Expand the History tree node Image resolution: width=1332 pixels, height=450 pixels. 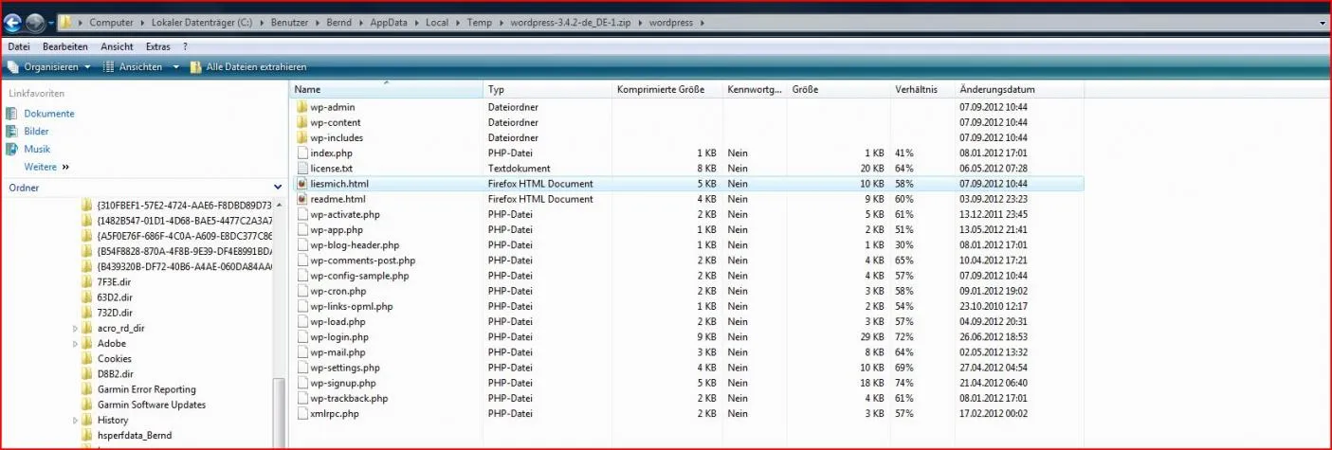pos(75,421)
